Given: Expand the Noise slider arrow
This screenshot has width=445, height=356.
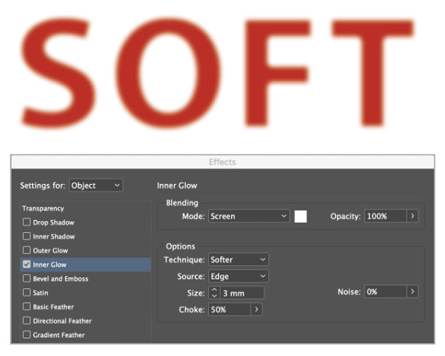Looking at the screenshot, I should pyautogui.click(x=412, y=292).
